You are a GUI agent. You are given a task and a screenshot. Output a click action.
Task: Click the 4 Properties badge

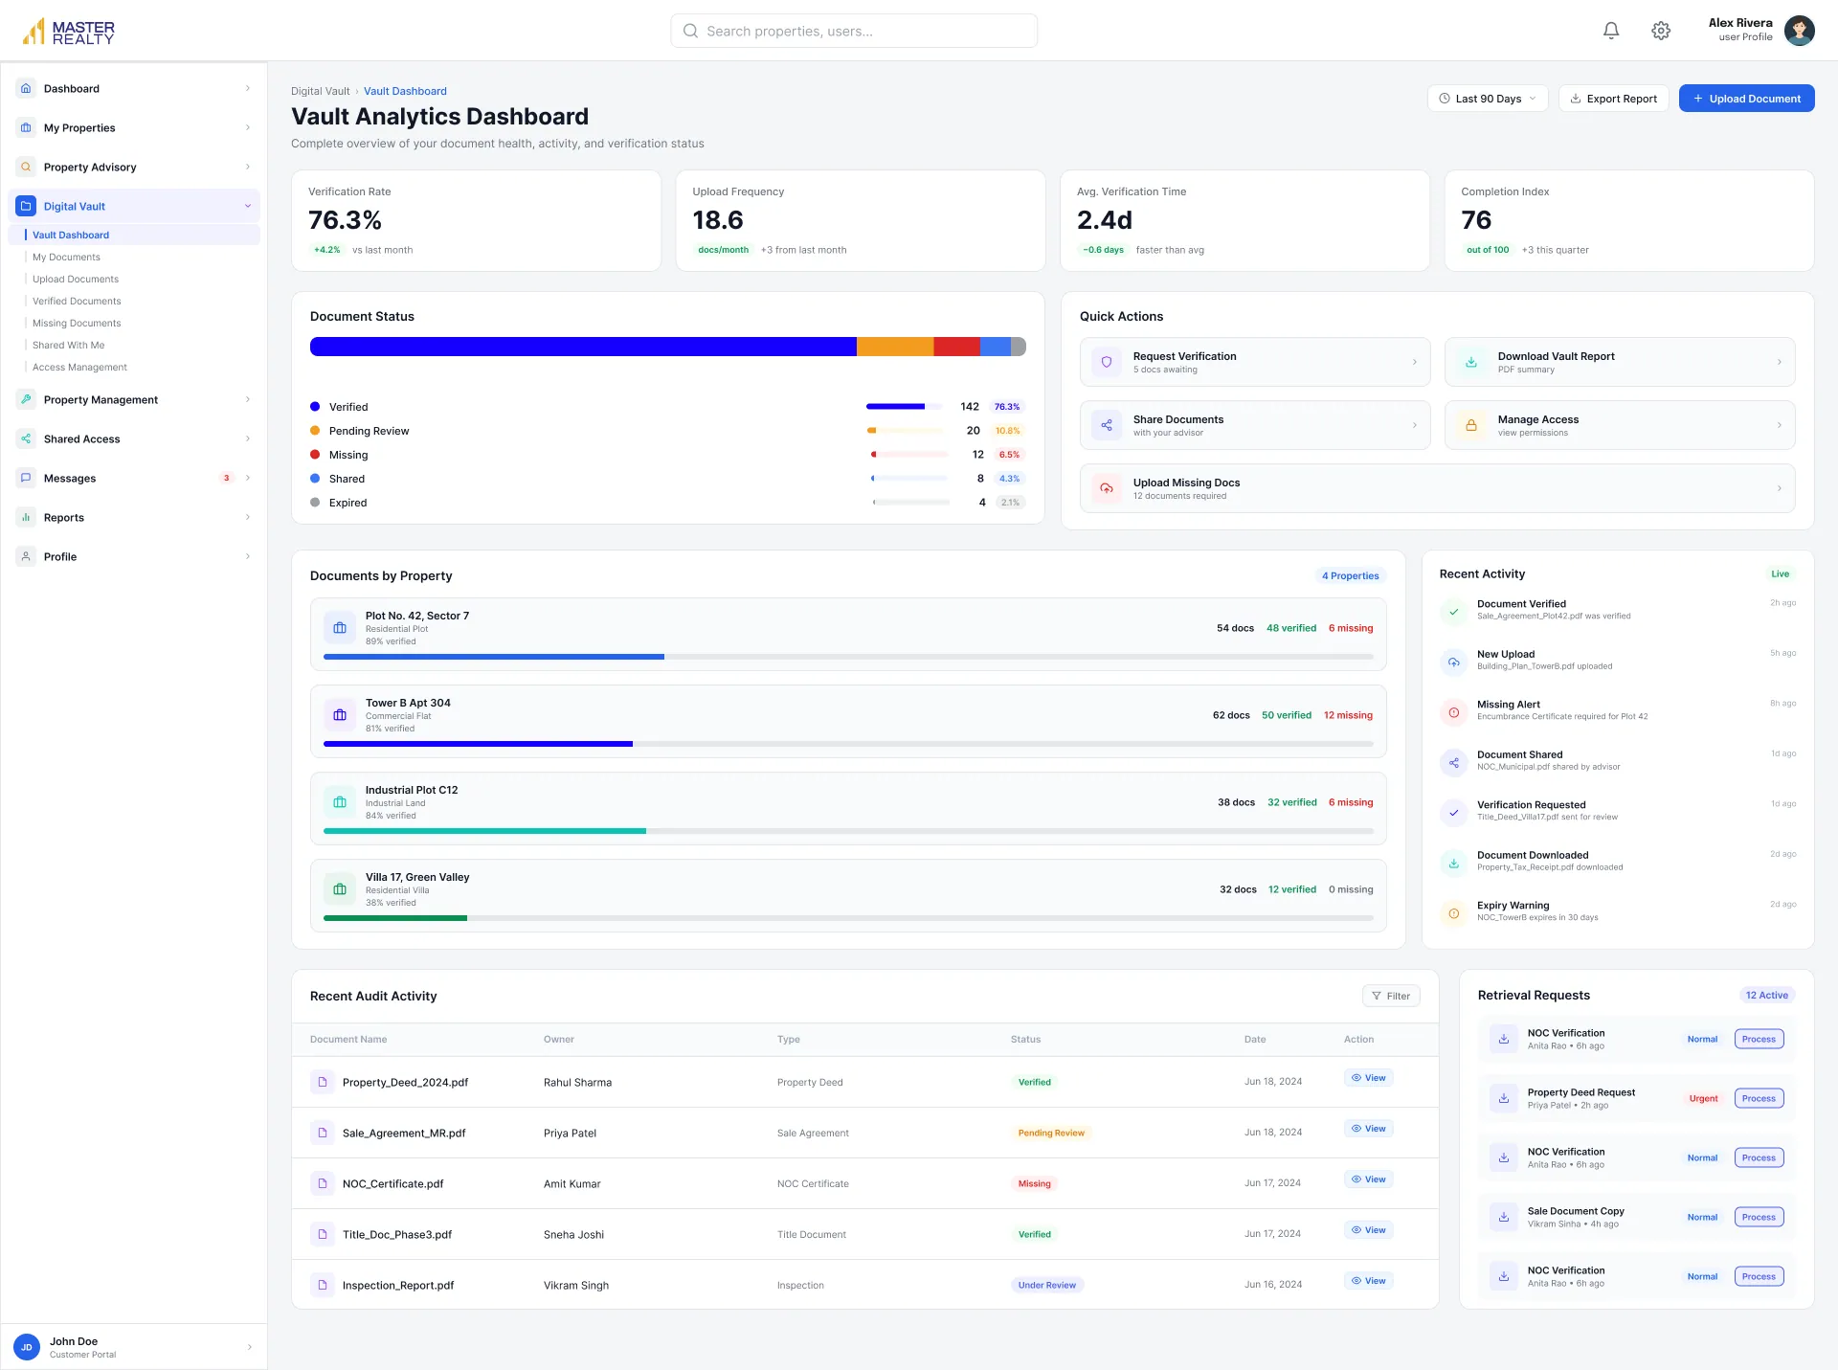tap(1350, 575)
